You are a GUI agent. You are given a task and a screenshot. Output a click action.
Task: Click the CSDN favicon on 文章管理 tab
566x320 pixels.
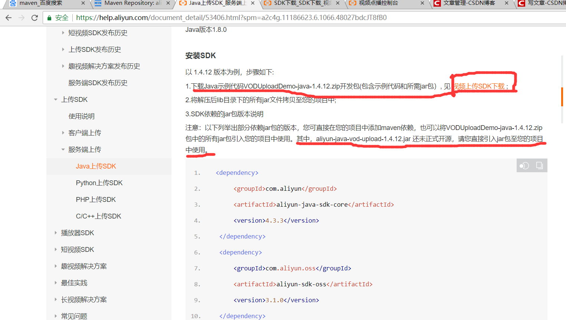click(x=437, y=3)
